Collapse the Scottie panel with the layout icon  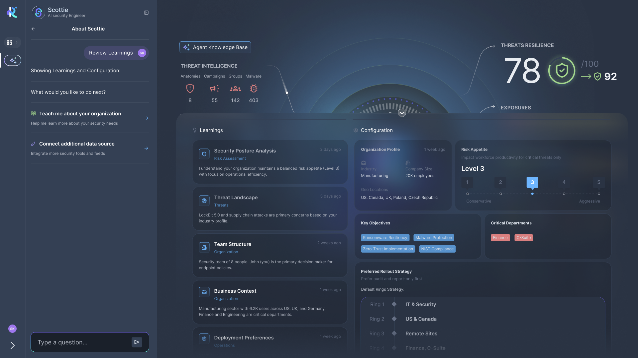pyautogui.click(x=146, y=13)
